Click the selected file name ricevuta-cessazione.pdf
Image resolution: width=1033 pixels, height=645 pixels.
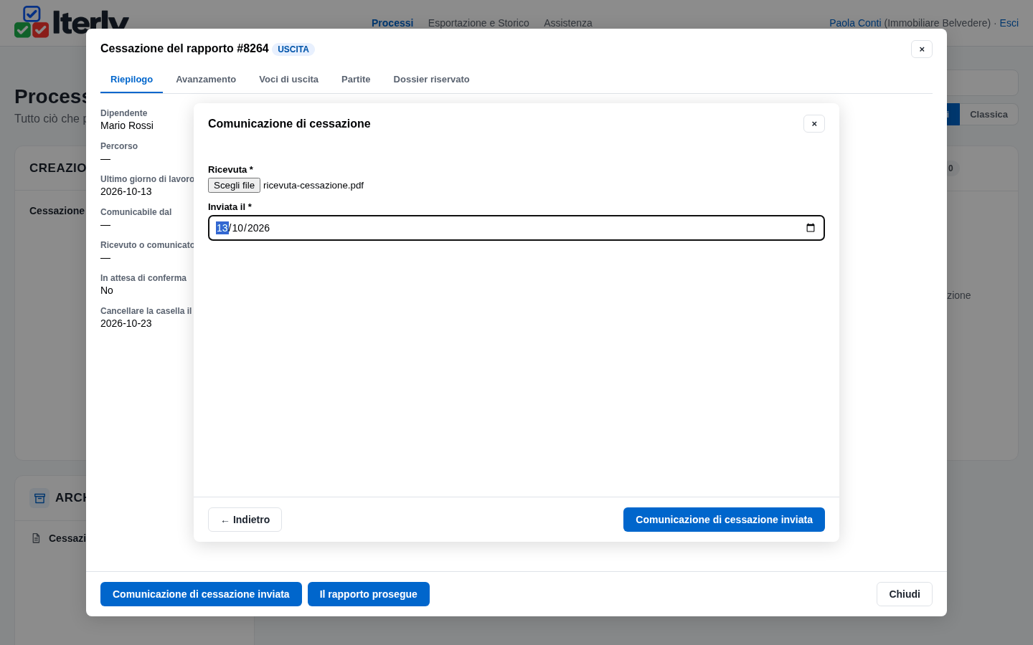click(x=313, y=186)
